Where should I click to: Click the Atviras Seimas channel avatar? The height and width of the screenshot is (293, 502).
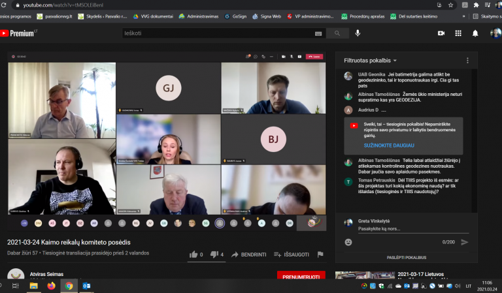(x=16, y=274)
